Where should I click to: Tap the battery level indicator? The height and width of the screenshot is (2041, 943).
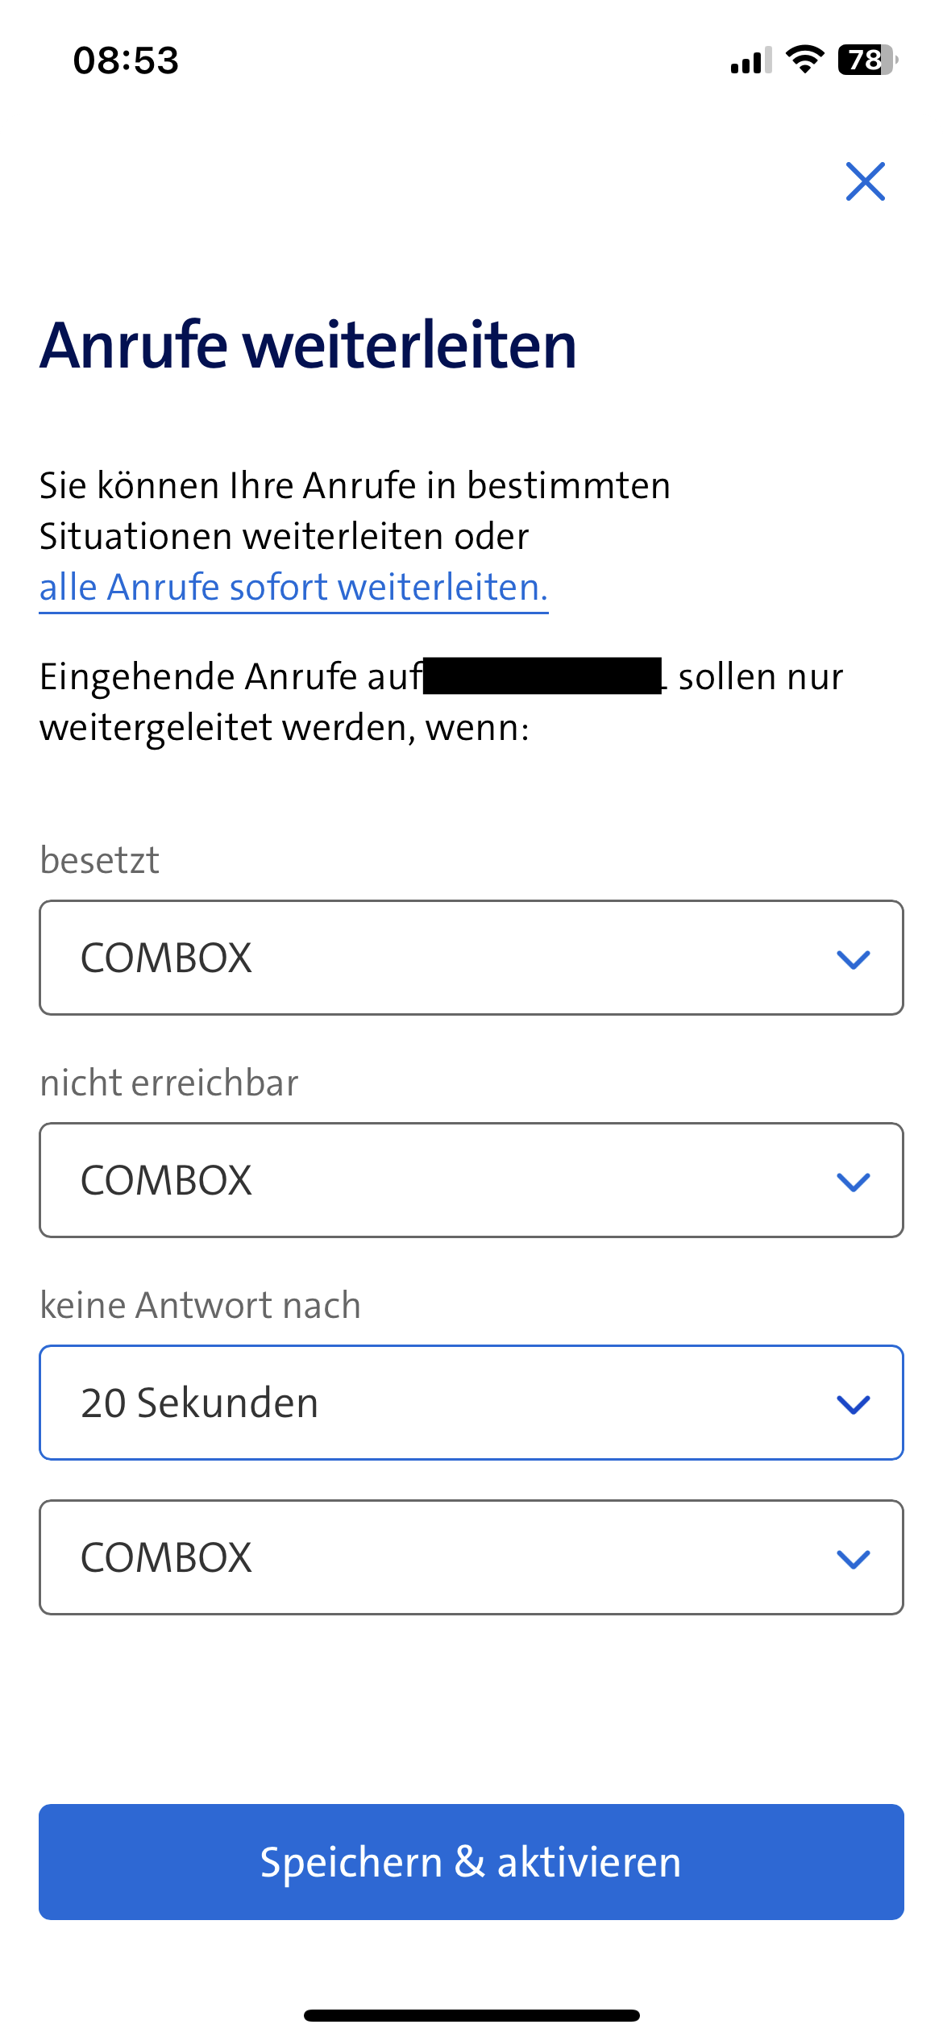pos(867,60)
